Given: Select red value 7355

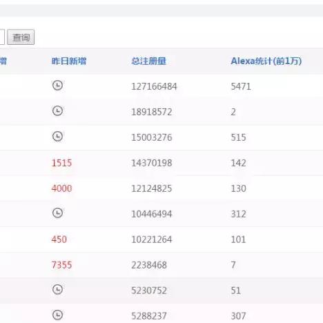Looking at the screenshot, I should tap(61, 265).
